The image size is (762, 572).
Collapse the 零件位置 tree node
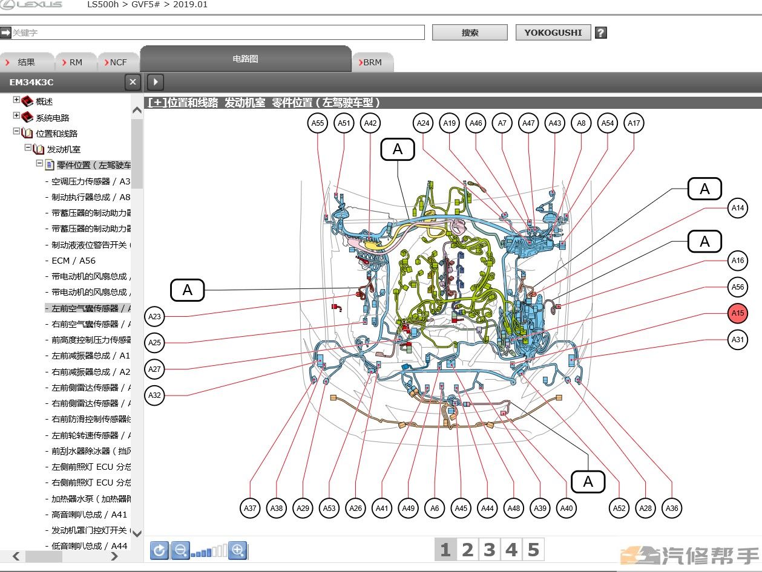click(x=39, y=164)
